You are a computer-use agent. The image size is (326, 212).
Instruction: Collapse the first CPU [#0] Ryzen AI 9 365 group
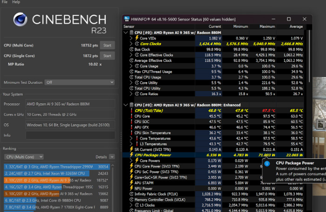point(126,33)
